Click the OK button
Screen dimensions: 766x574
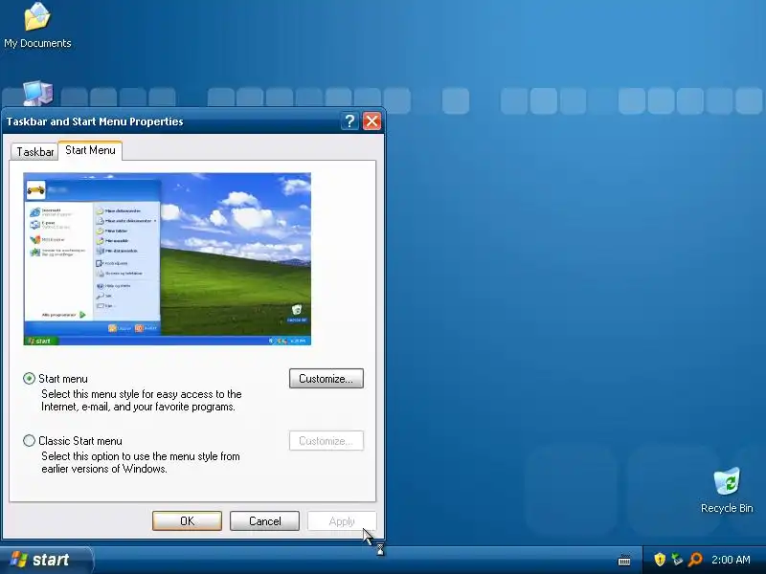(187, 520)
